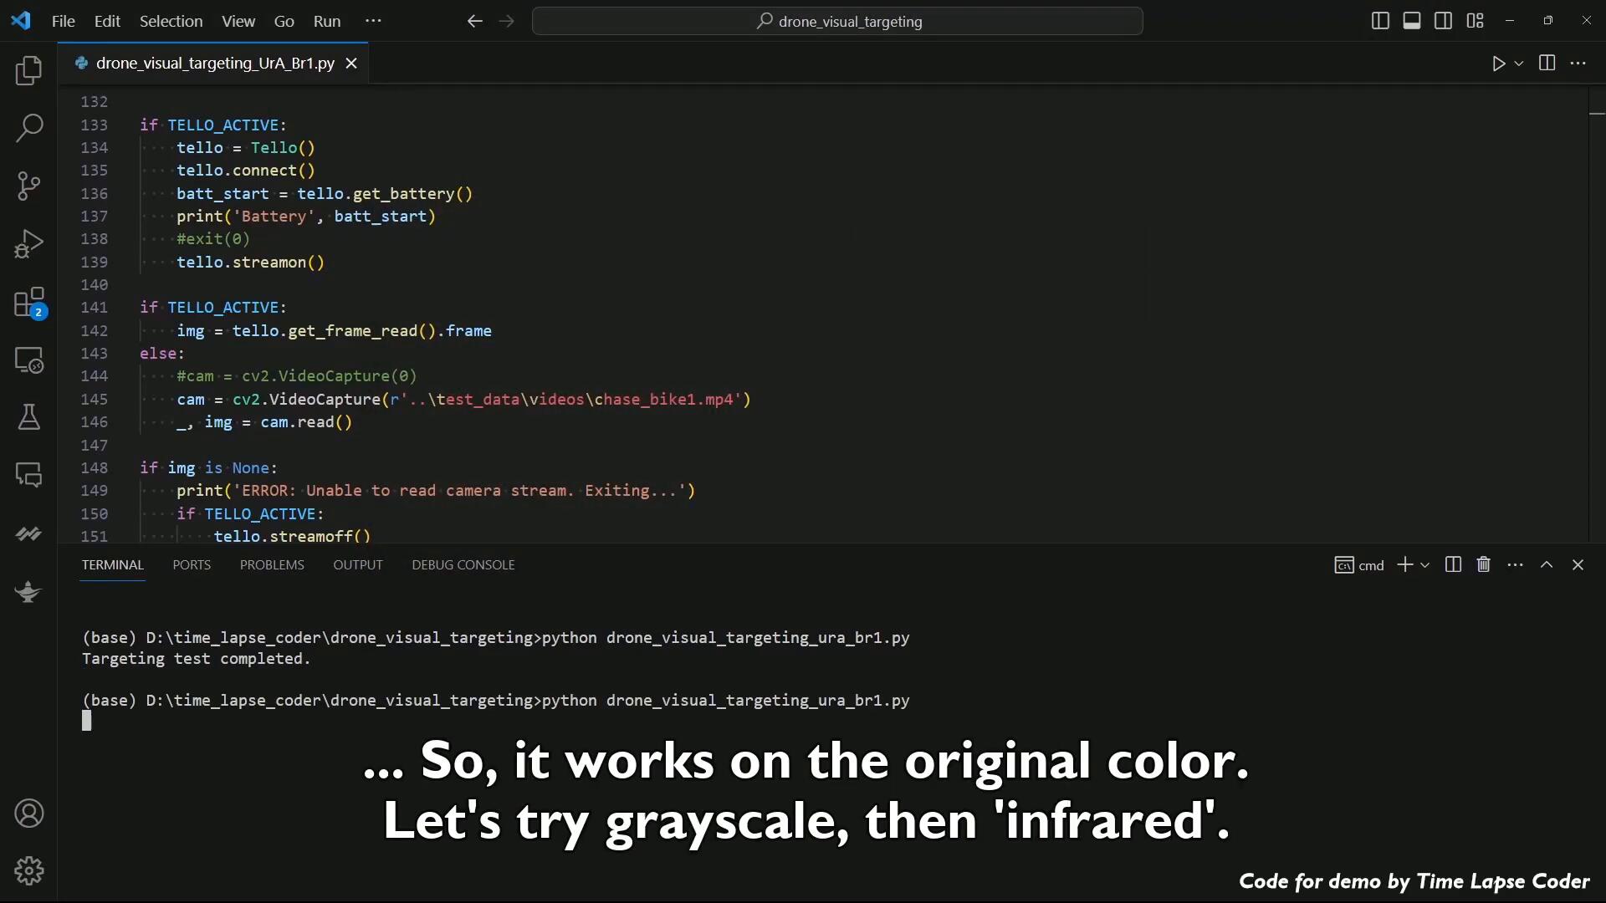Click the drone_visual_targeting command center search box

837,21
